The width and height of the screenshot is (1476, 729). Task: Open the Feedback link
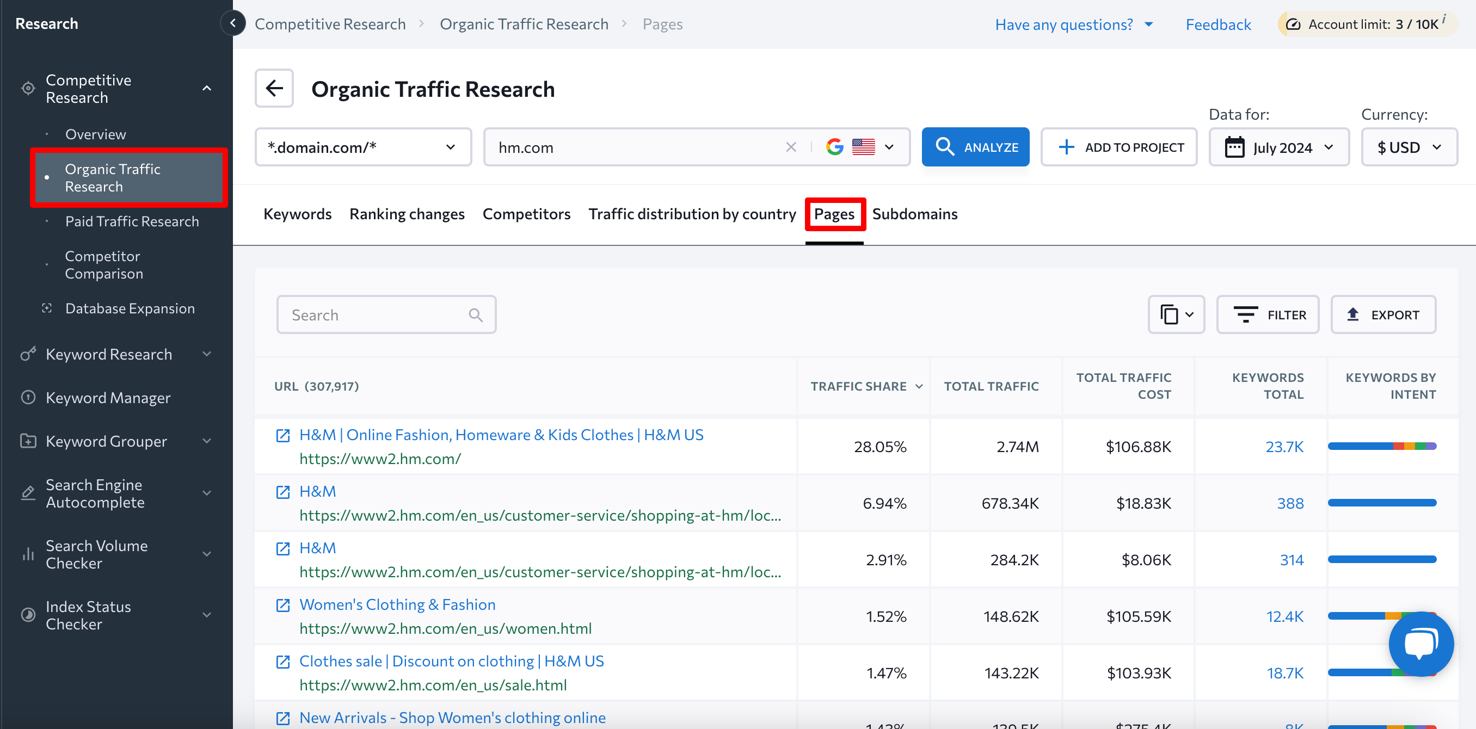point(1218,24)
